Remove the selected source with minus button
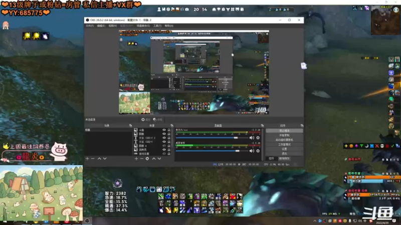The image size is (401, 225). point(142,158)
